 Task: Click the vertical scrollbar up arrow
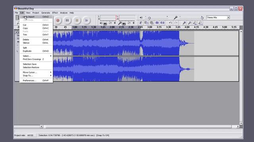[x=241, y=32]
